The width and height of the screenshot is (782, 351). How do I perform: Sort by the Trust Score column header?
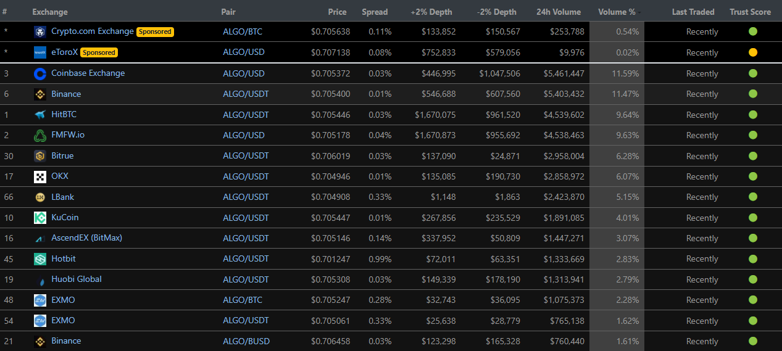(x=750, y=12)
